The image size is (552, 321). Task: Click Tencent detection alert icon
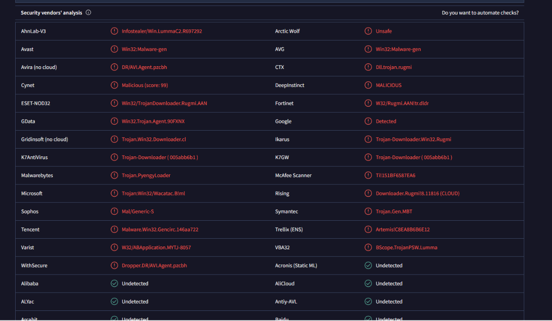[115, 229]
